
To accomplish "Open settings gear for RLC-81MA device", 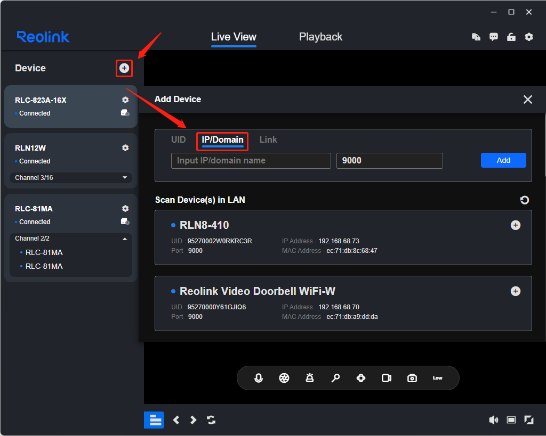I will point(125,209).
